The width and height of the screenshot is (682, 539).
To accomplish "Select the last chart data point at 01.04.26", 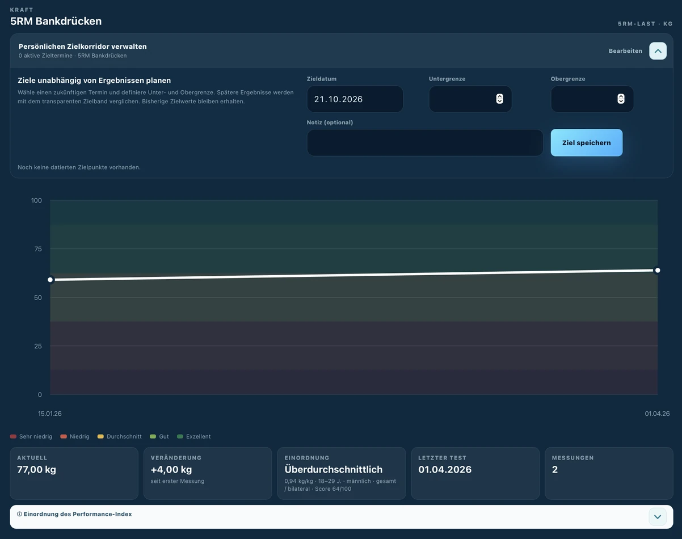I will pos(658,270).
